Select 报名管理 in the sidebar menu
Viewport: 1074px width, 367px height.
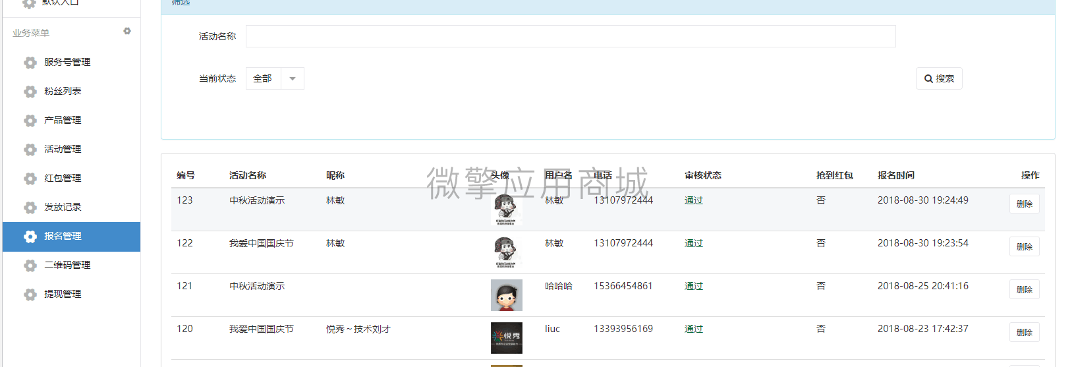point(63,236)
